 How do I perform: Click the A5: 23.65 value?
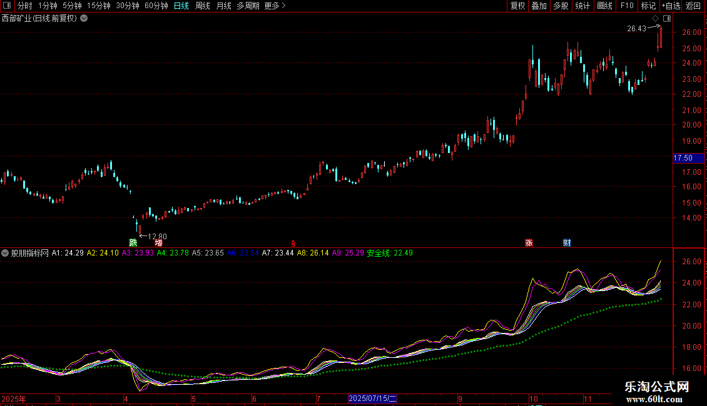(208, 253)
